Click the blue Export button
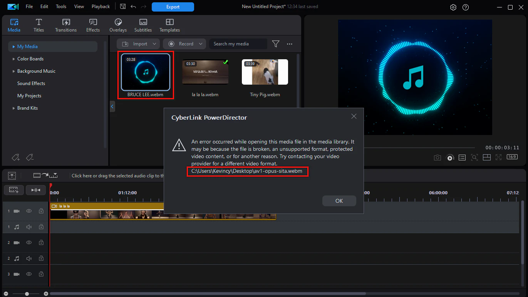Viewport: 528px width, 297px height. point(173,7)
